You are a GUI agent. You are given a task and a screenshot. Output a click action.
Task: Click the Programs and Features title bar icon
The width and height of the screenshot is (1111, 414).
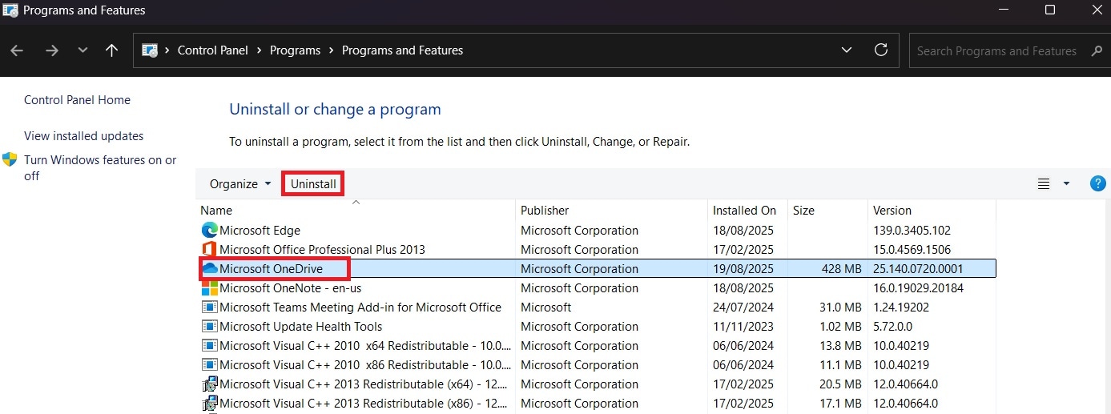pyautogui.click(x=9, y=10)
